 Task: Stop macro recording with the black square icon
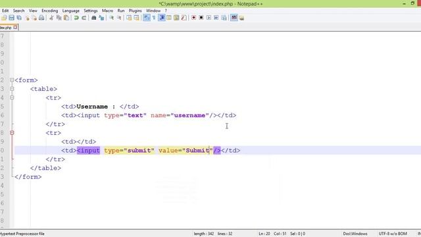[201, 18]
